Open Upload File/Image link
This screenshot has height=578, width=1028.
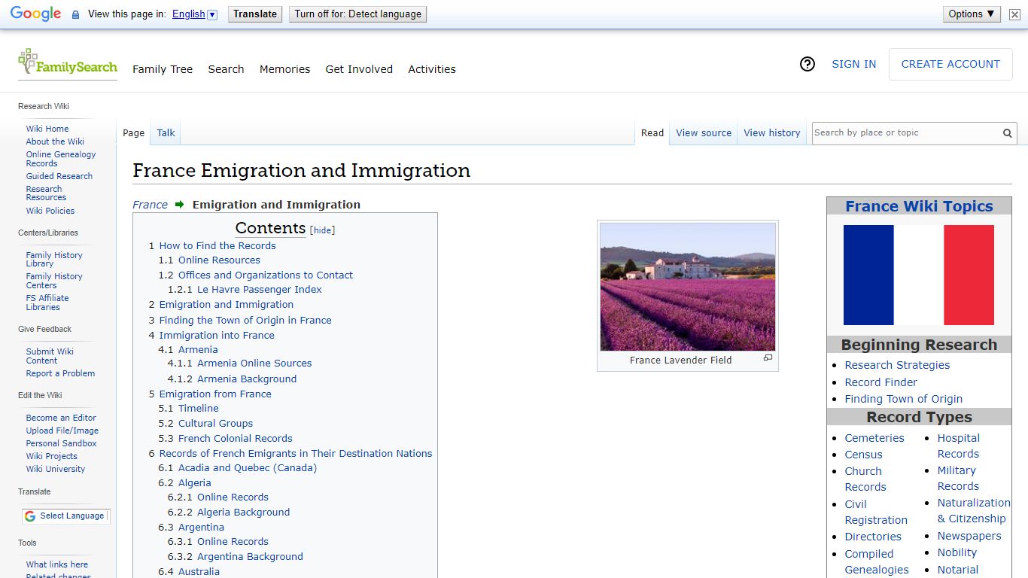(x=62, y=430)
